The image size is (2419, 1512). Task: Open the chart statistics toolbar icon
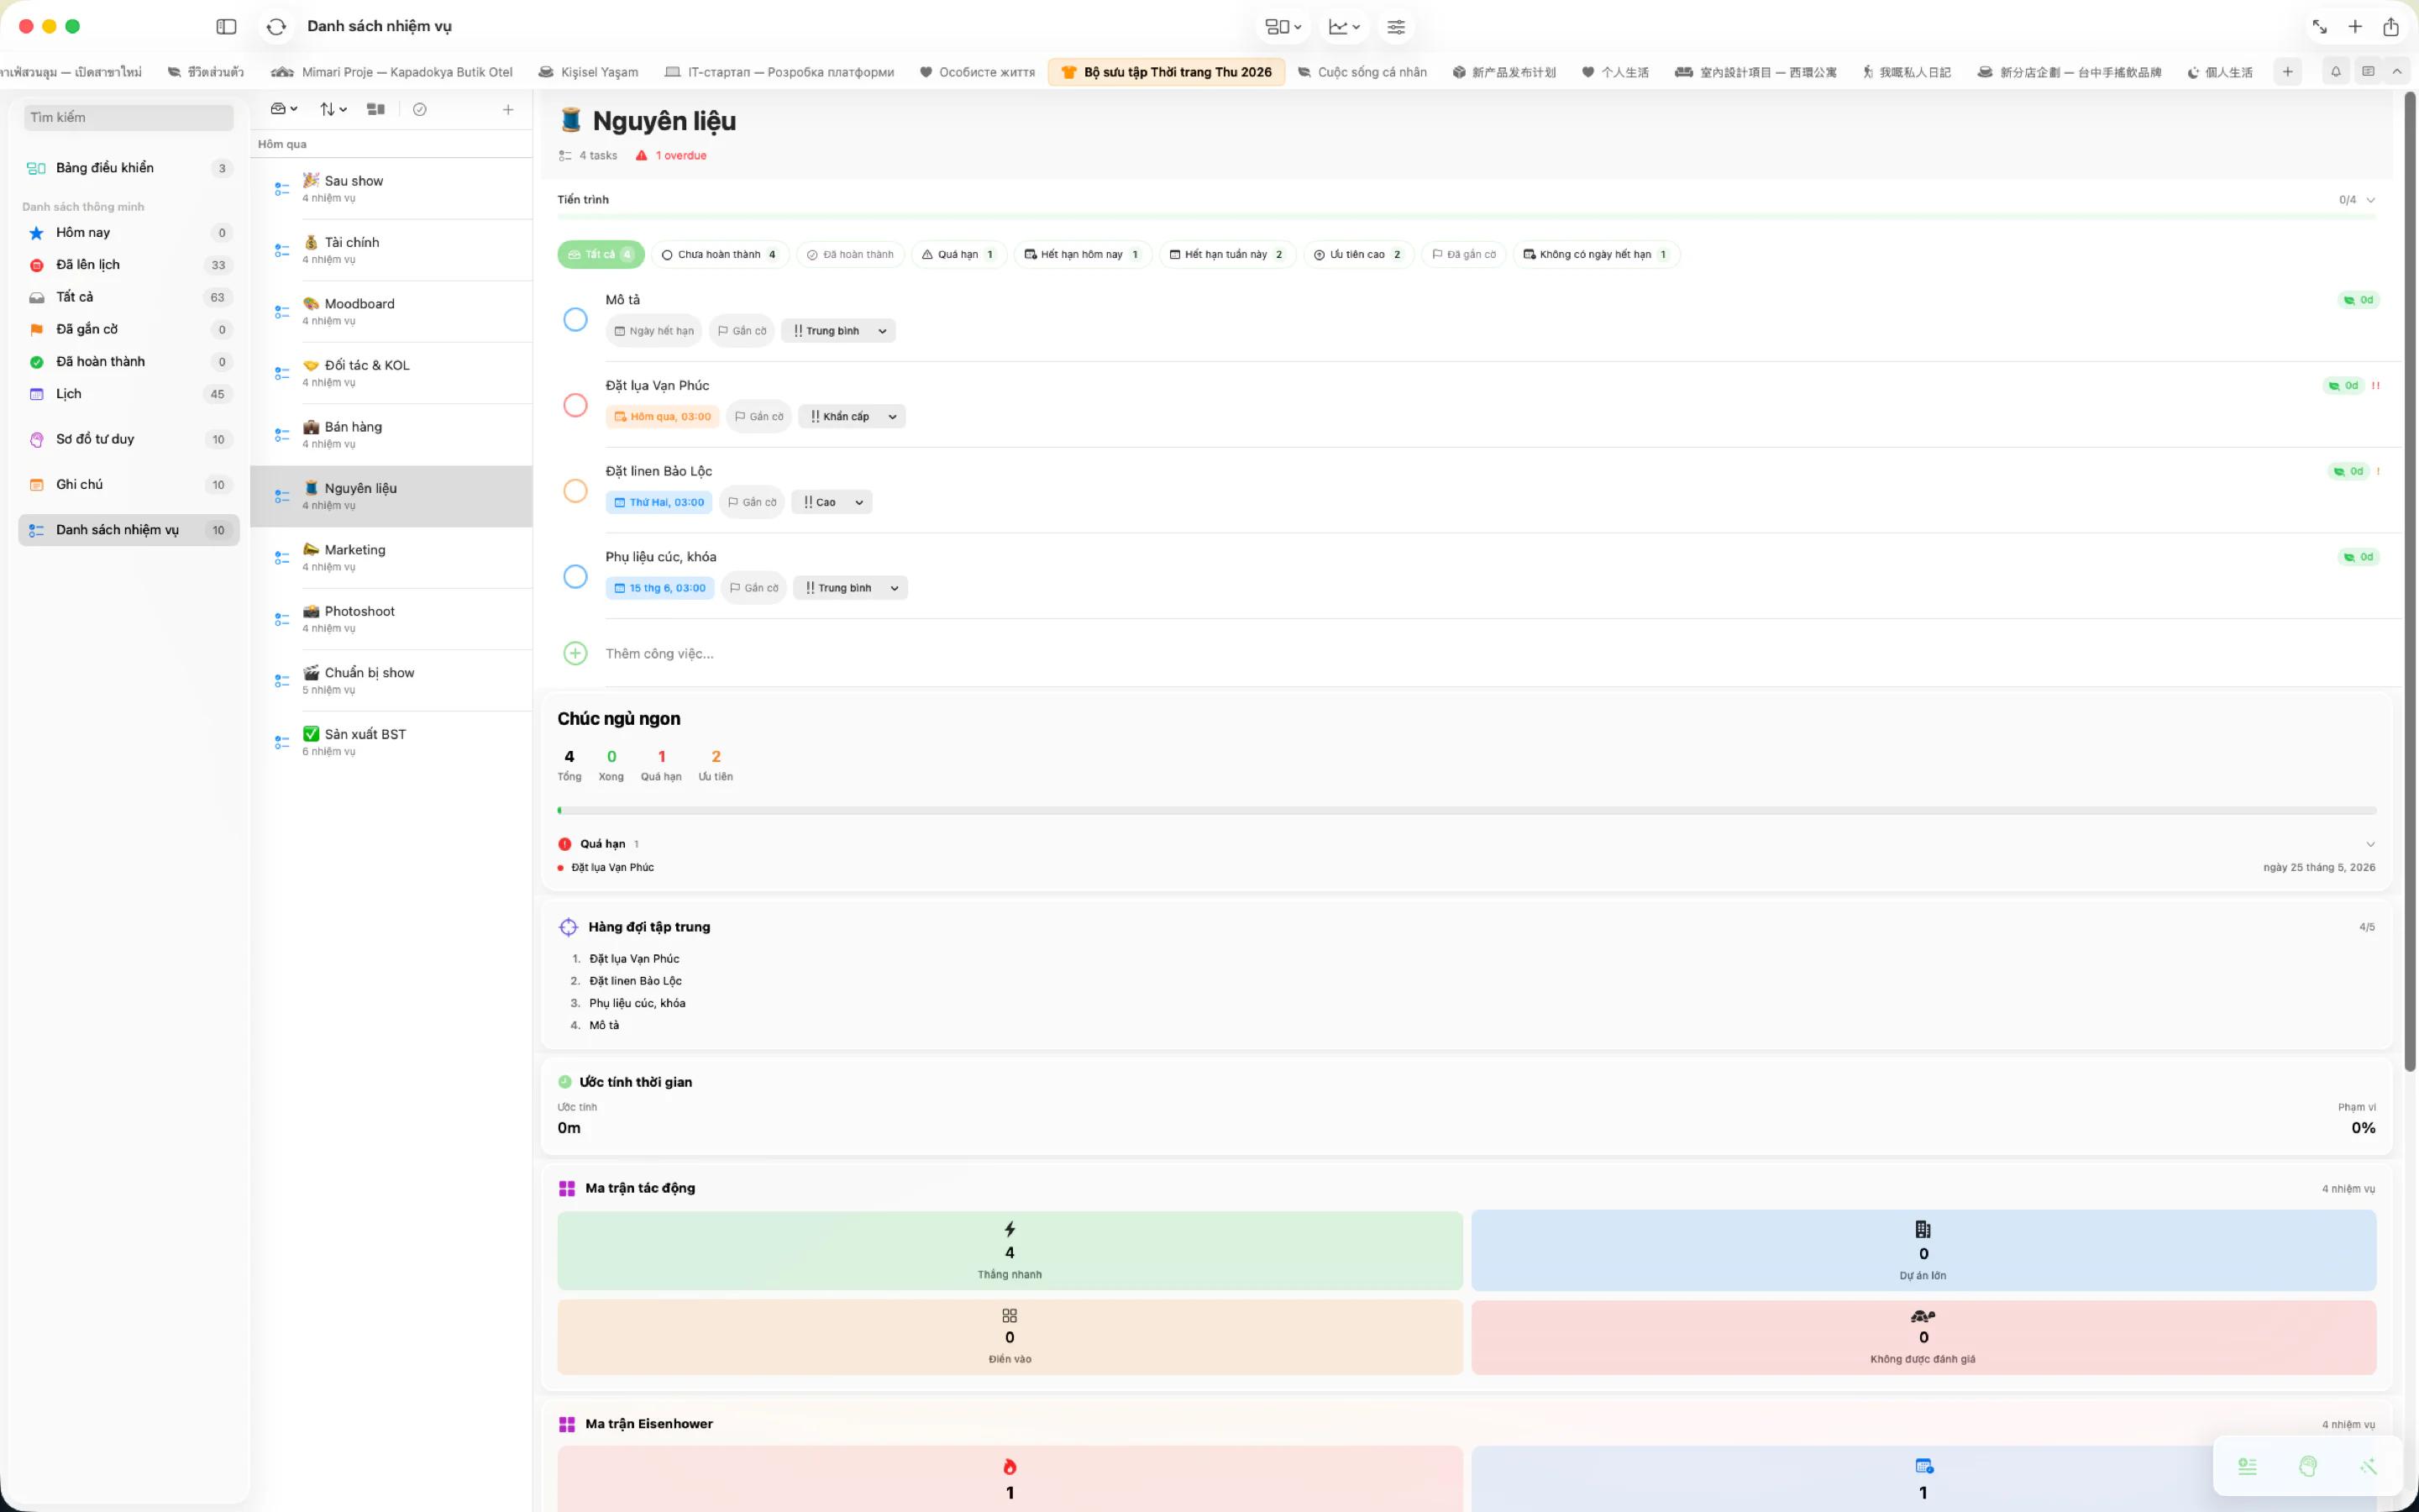(1343, 27)
